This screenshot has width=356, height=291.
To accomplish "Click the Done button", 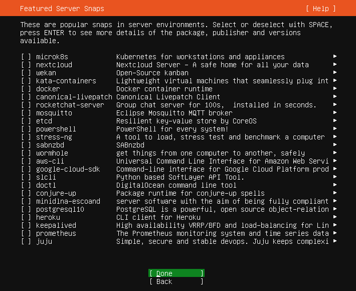I will (x=176, y=273).
